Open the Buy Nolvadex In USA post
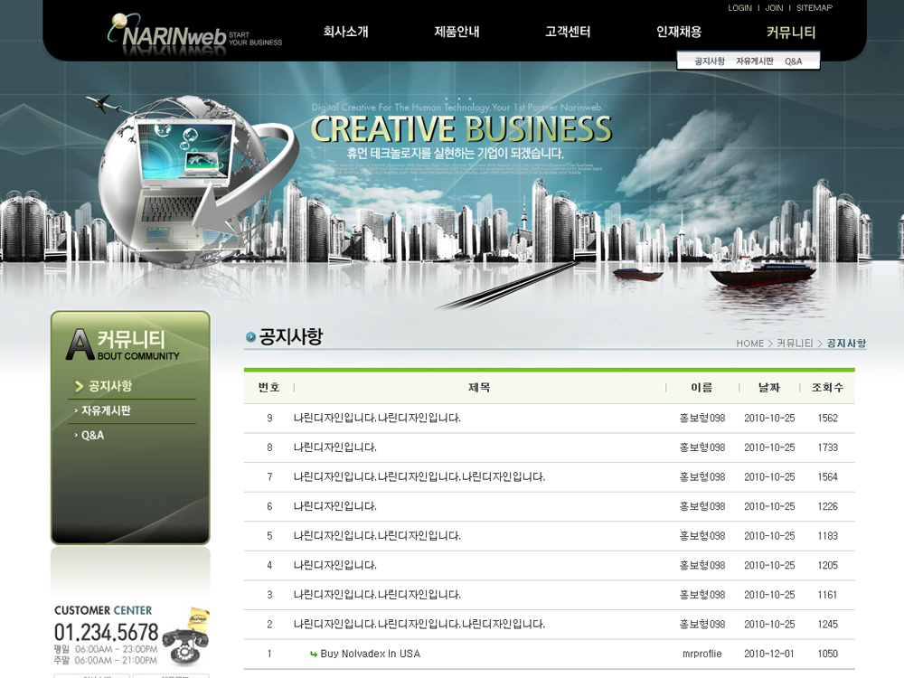The image size is (904, 678). click(370, 654)
